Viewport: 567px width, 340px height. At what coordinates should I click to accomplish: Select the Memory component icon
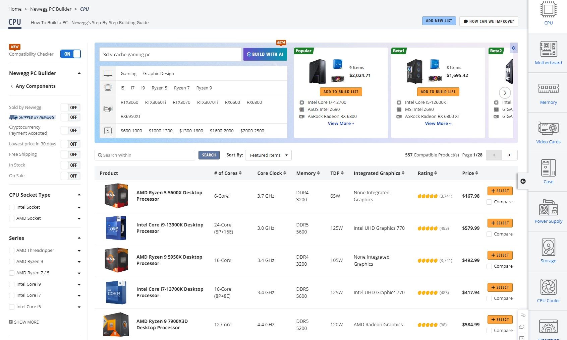[x=548, y=88]
